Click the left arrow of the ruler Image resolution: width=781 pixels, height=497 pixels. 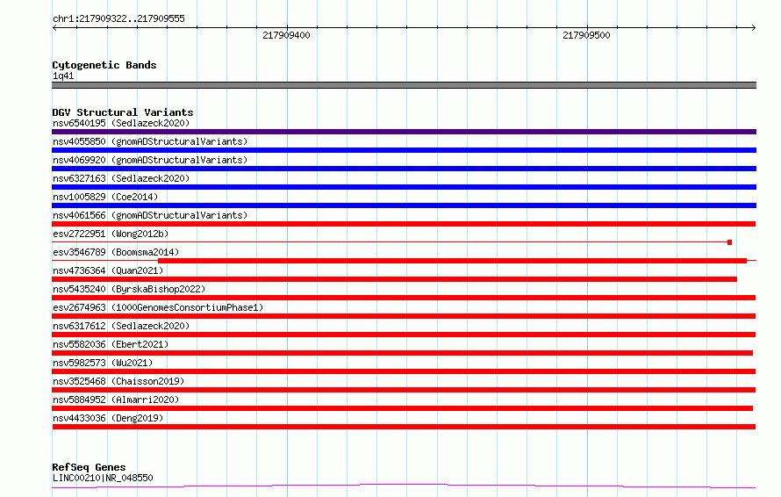pos(54,27)
